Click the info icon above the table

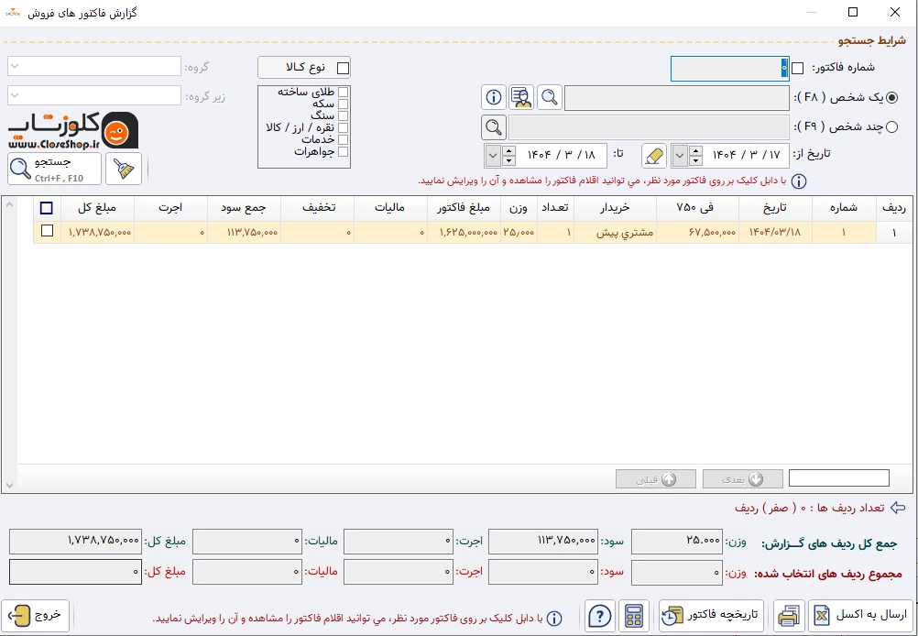(x=799, y=181)
